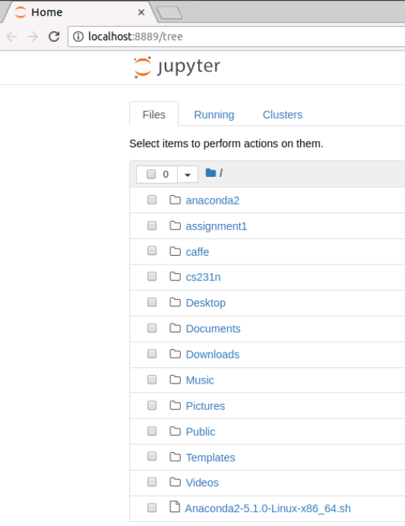Click the browser back arrow
The width and height of the screenshot is (405, 526).
[12, 36]
